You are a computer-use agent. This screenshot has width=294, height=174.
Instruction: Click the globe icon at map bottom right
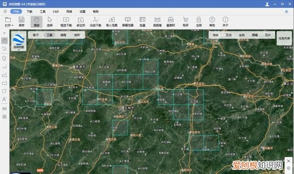click(288, 168)
